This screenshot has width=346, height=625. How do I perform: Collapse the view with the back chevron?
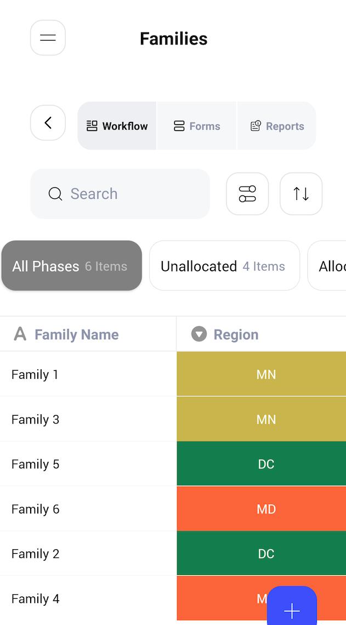(48, 123)
